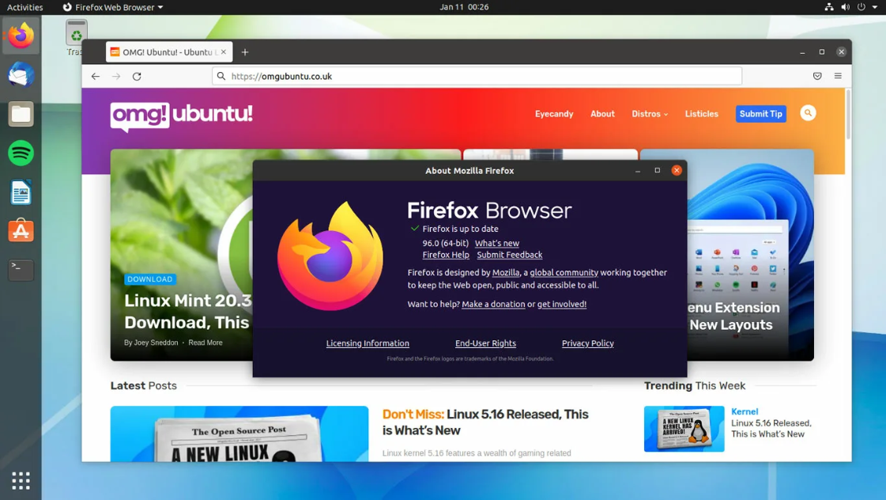
Task: View Licensing Information in the About dialog
Action: click(x=368, y=343)
